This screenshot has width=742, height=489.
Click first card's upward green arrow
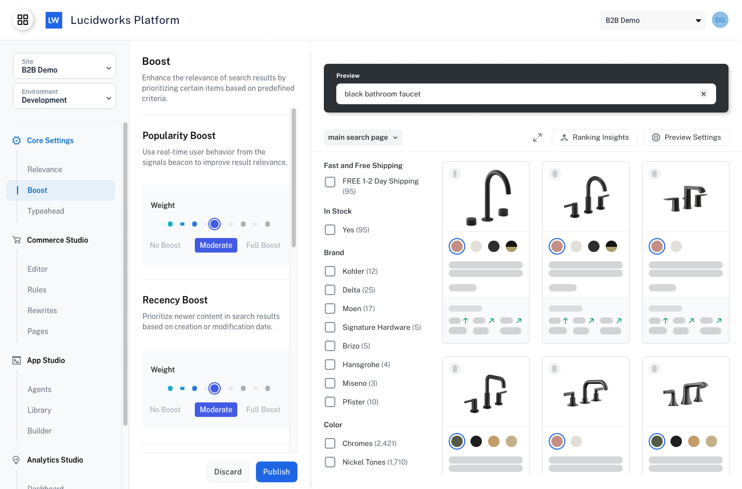tap(466, 320)
